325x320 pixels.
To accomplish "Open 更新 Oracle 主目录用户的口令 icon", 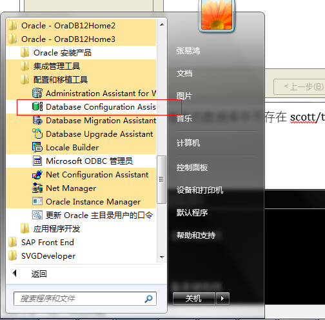I will [x=37, y=215].
